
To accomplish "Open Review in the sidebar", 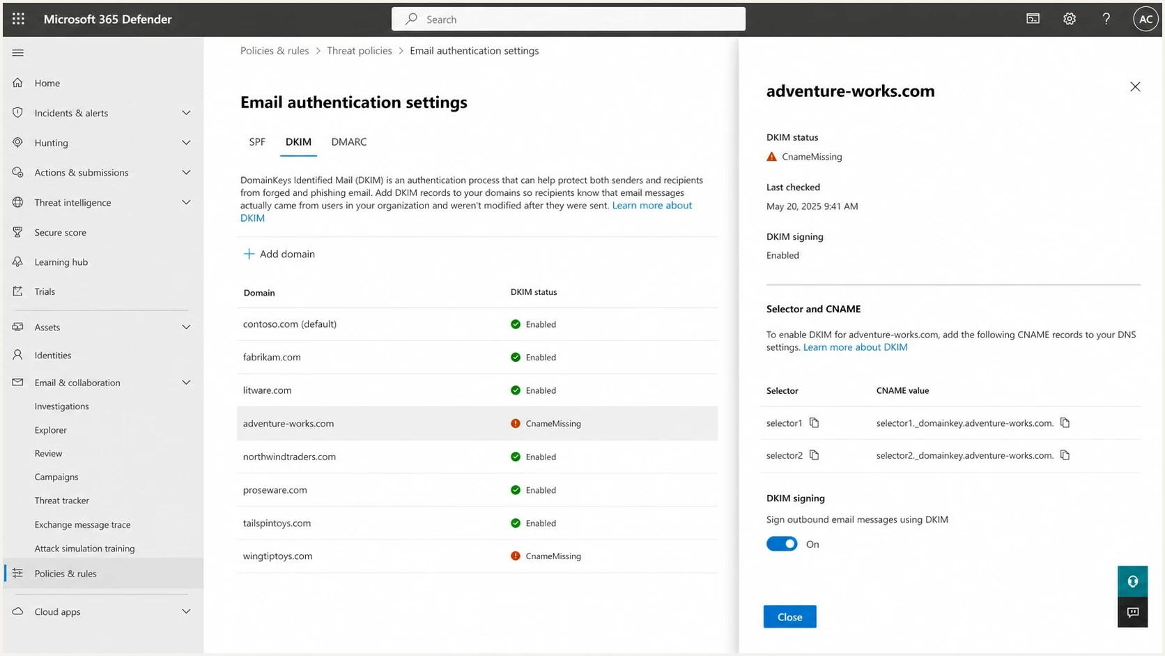I will [48, 453].
